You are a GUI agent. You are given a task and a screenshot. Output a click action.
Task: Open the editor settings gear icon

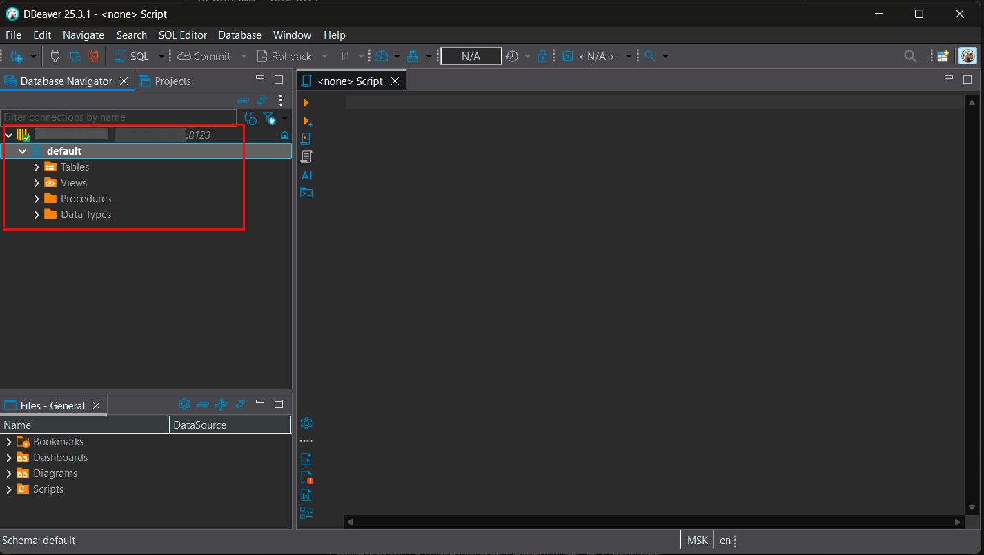tap(307, 423)
